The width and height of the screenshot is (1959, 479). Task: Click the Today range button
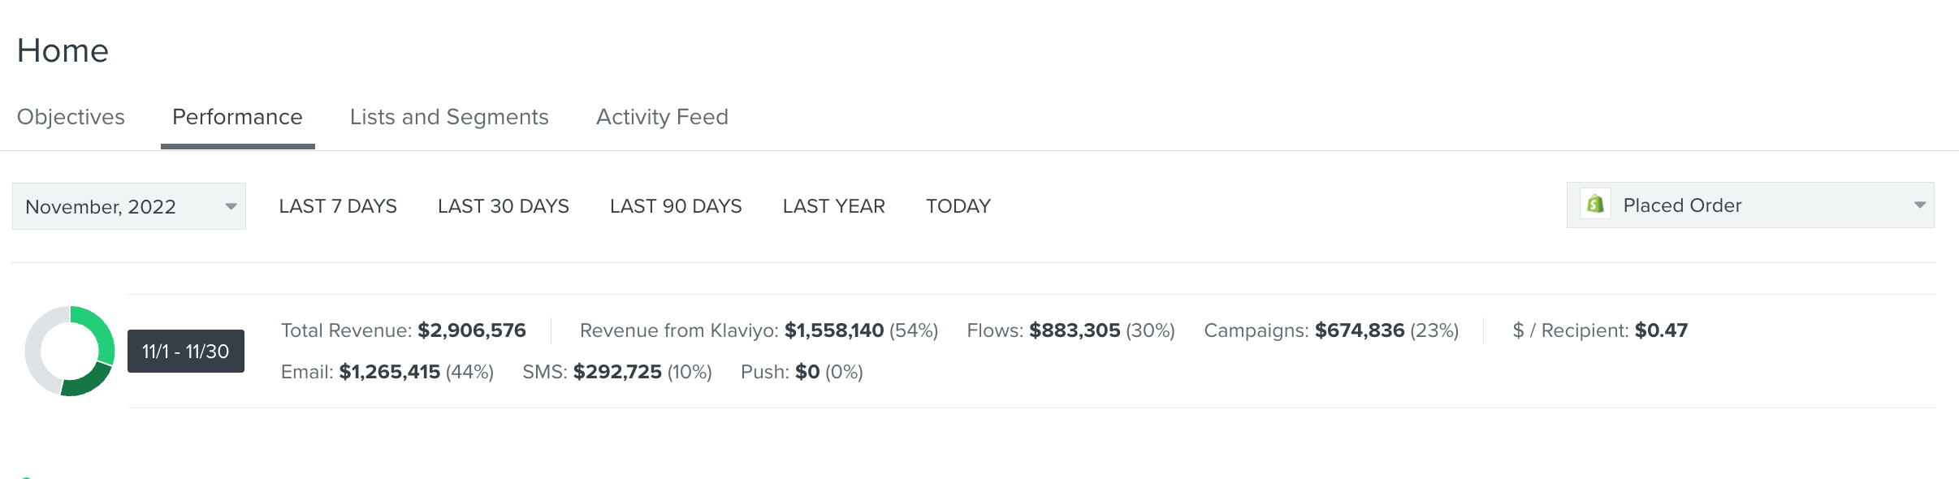point(958,206)
